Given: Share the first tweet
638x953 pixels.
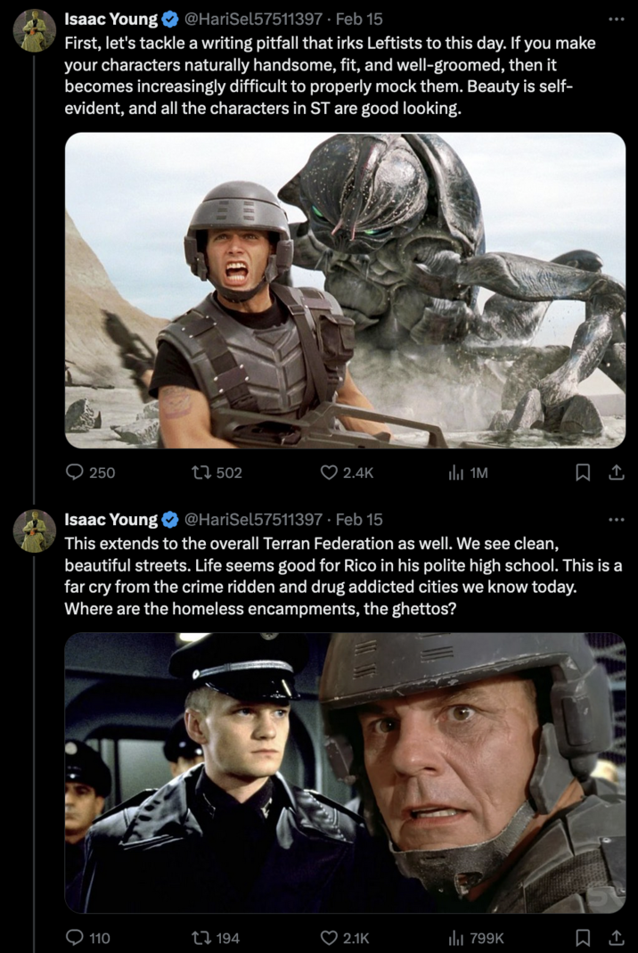Looking at the screenshot, I should pos(615,472).
